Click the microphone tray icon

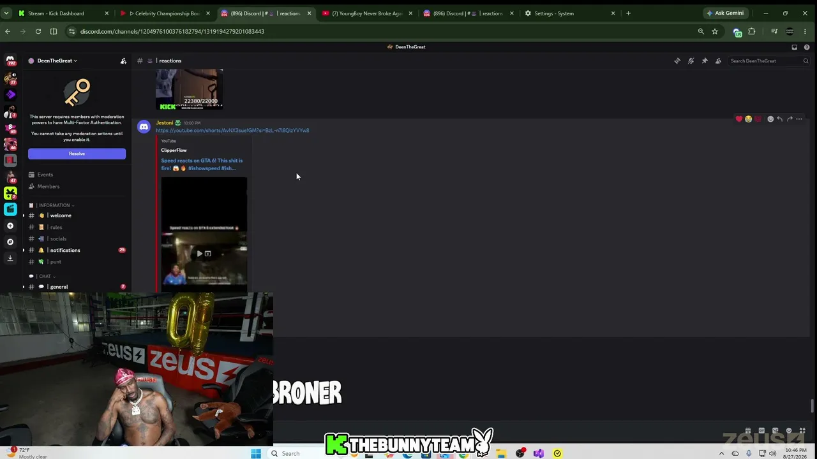tap(749, 453)
